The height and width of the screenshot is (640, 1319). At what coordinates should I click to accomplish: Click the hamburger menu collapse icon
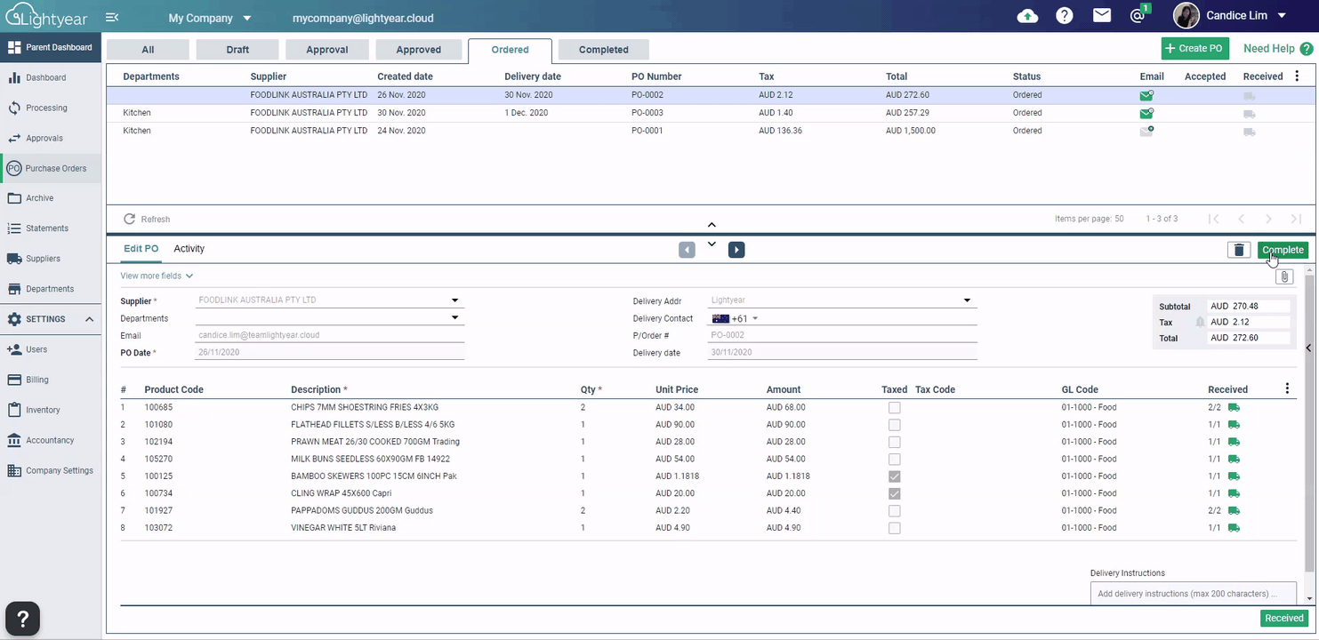point(112,18)
